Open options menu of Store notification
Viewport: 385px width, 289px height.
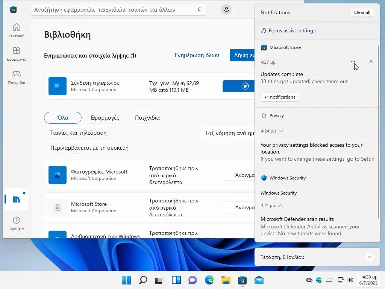tap(353, 61)
